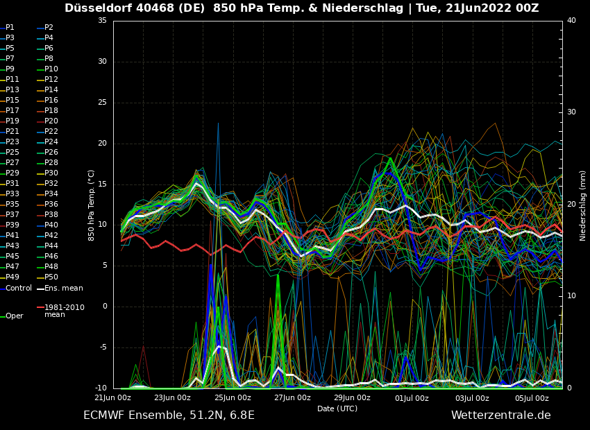The width and height of the screenshot is (590, 430).
Task: Click the white Ens. mean line swatch
Action: coord(40,289)
